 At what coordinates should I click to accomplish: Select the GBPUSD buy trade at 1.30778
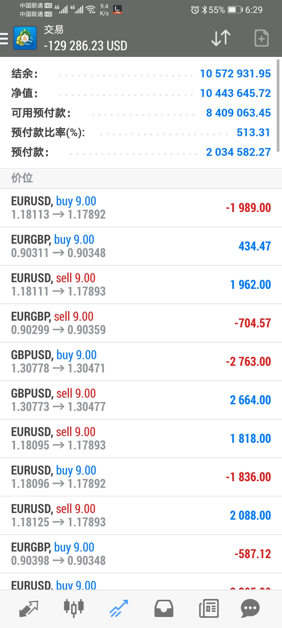[141, 361]
